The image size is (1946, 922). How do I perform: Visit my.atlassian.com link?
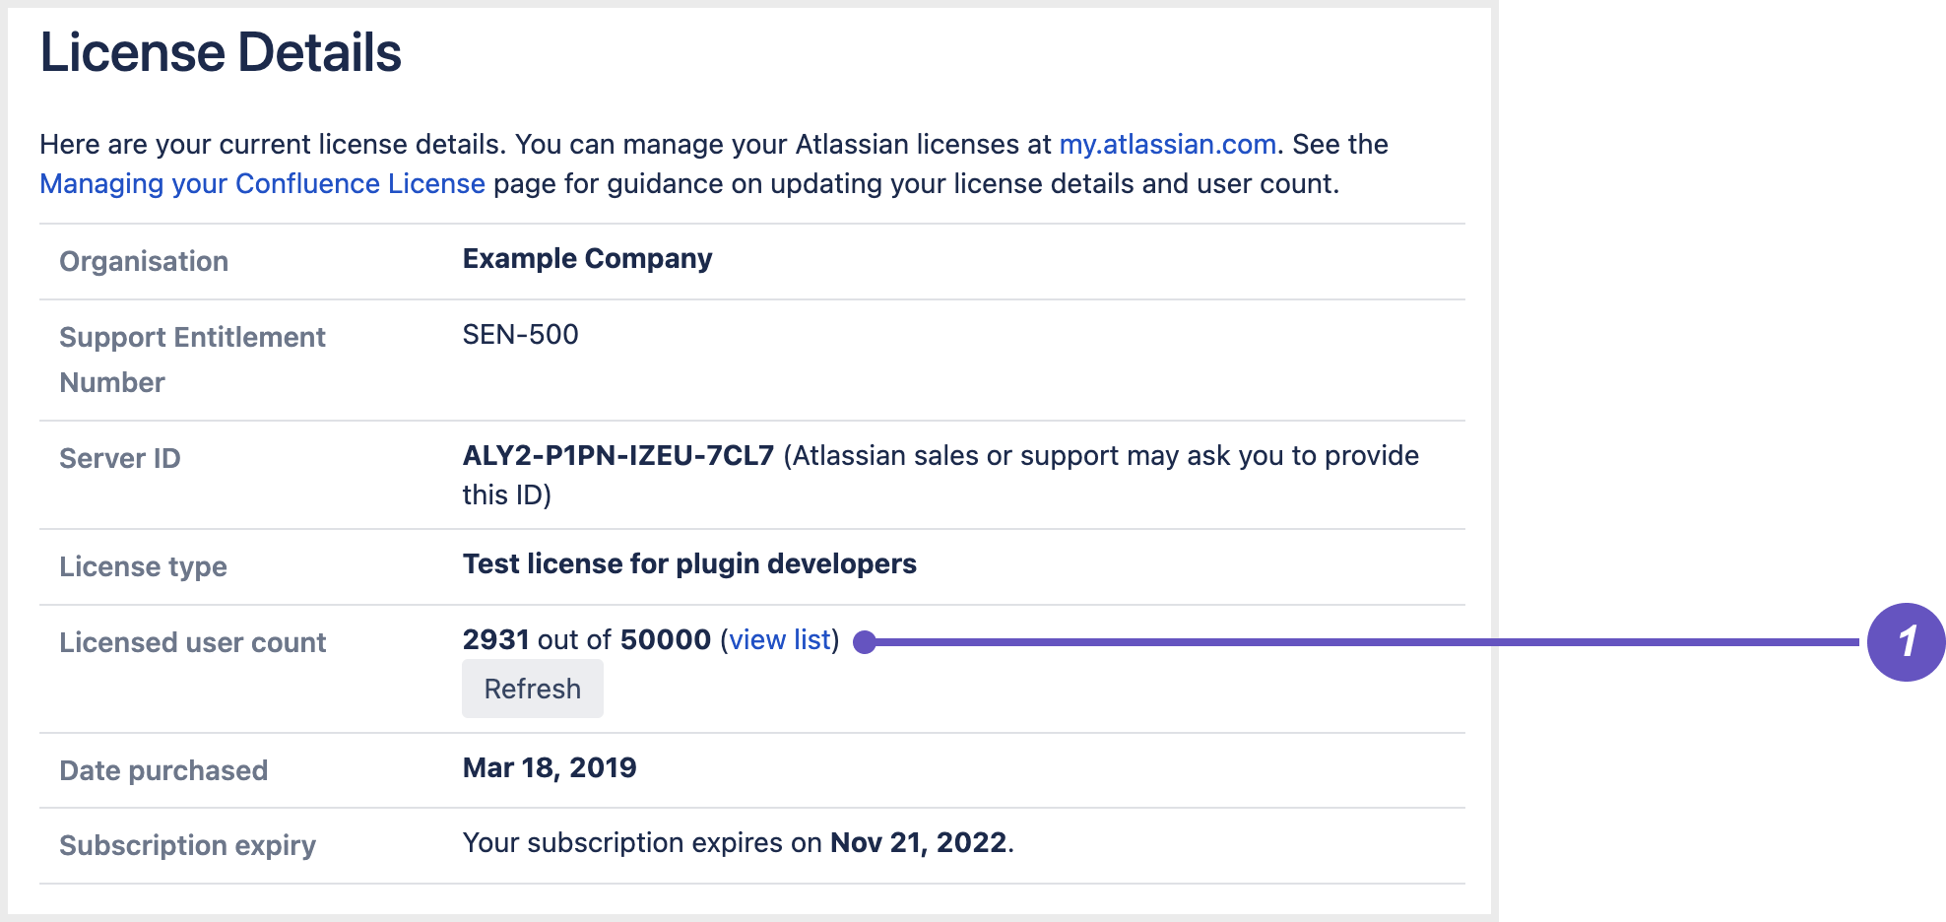pyautogui.click(x=1167, y=144)
